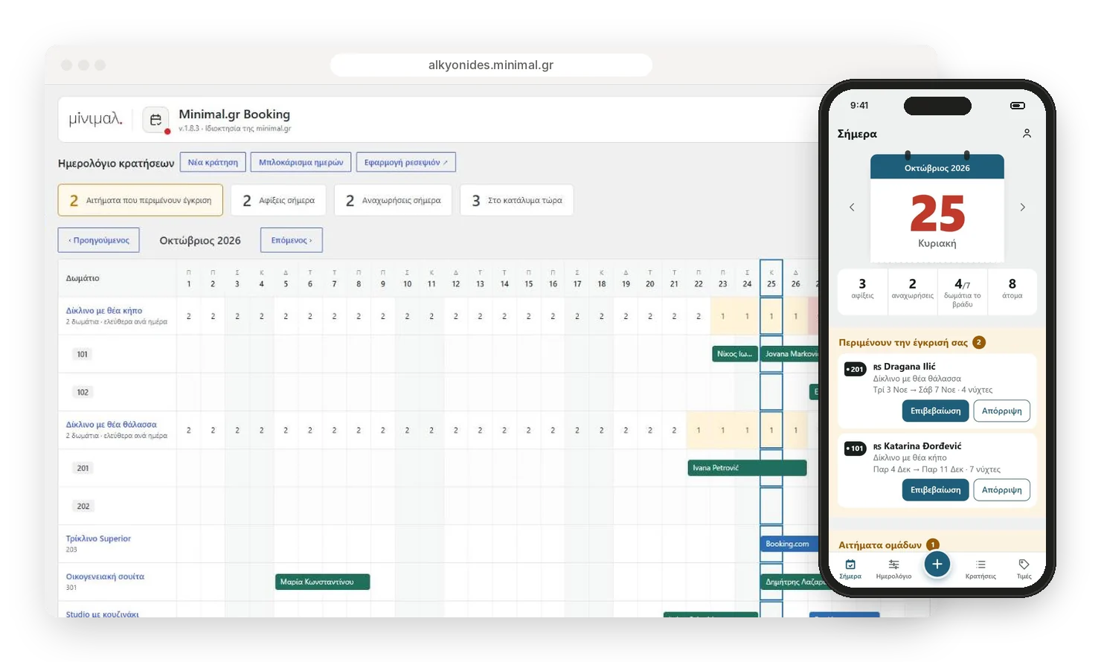Select the room 202 row label
Image resolution: width=1101 pixels, height=662 pixels.
point(83,506)
